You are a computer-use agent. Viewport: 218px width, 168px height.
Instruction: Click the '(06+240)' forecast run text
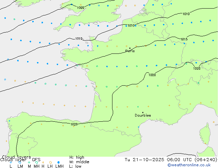(206, 160)
